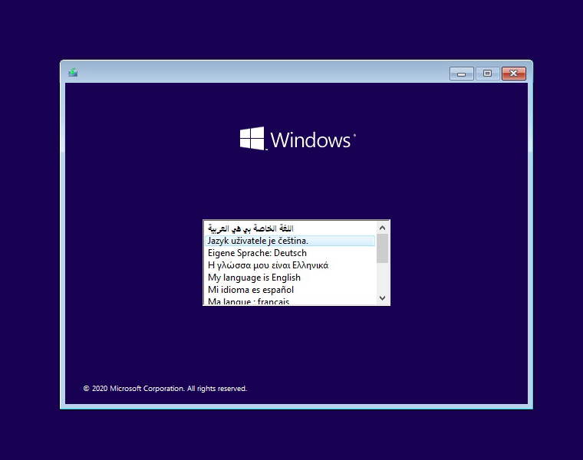
Task: Click the Microsoft copyright notice text
Action: tap(165, 389)
